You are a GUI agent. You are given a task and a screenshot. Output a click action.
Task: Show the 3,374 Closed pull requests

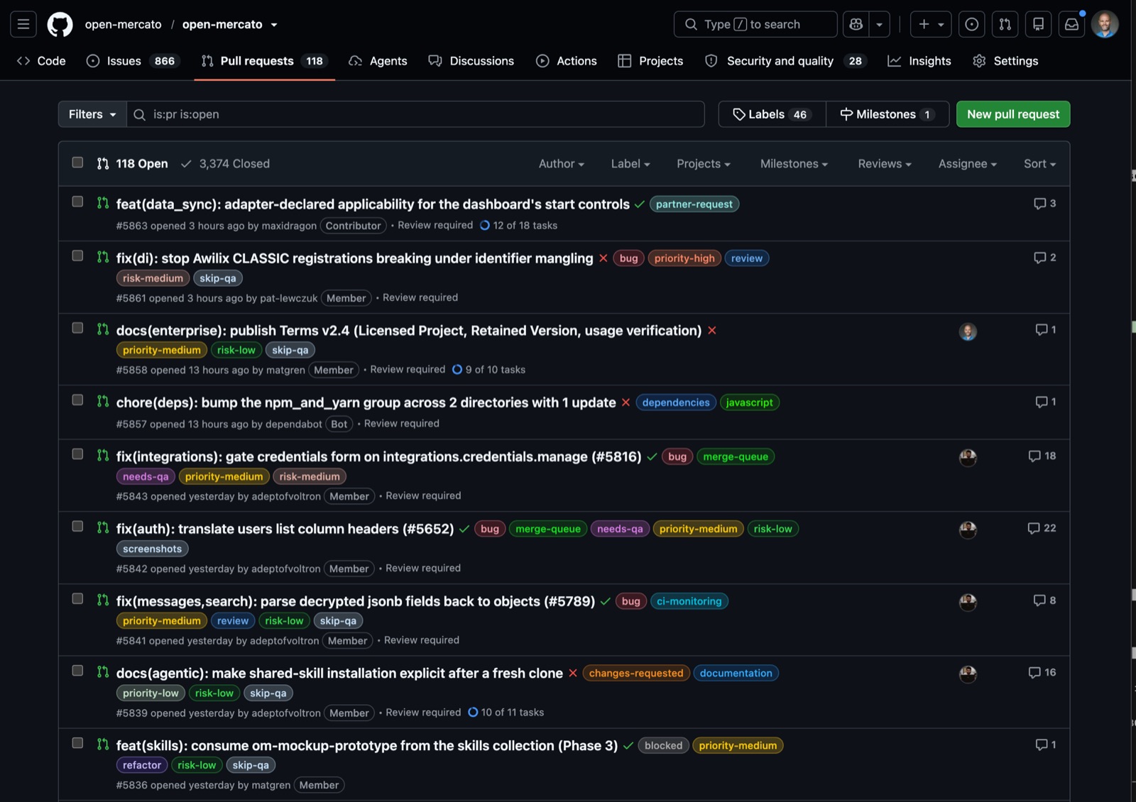point(225,164)
